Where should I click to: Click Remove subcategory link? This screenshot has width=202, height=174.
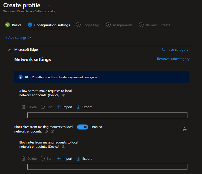(x=173, y=59)
